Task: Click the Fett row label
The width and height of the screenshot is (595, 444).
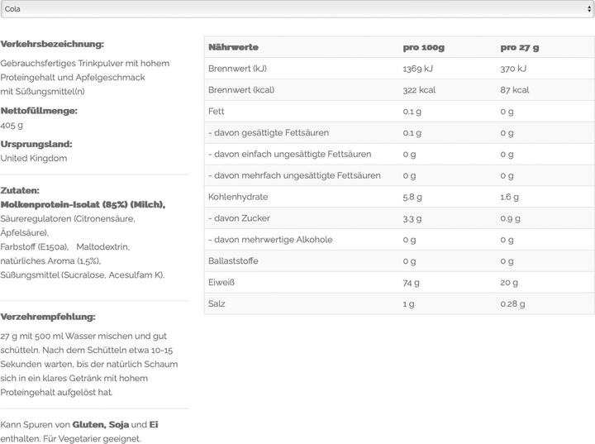Action: [x=217, y=112]
